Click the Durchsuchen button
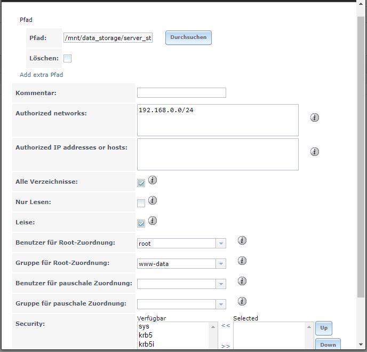This screenshot has width=367, height=352. (188, 37)
